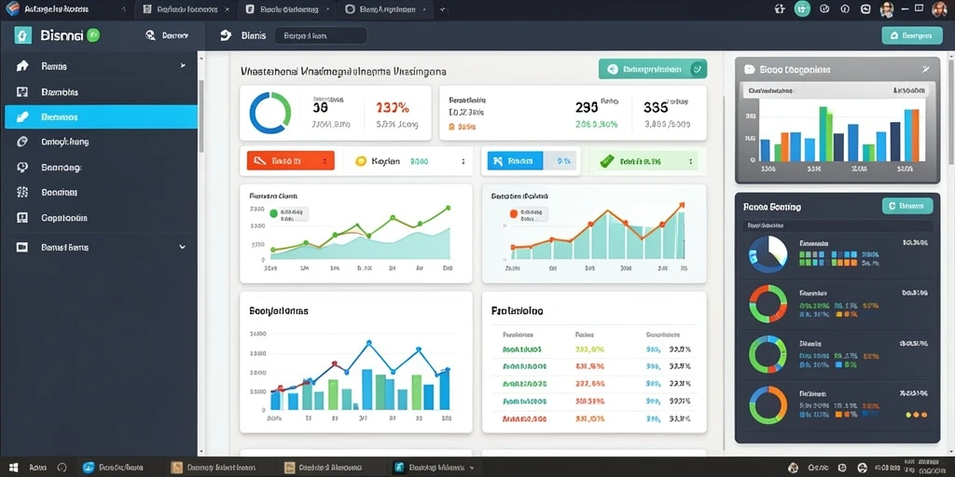Expand the chevron on the first sidebar item
Viewport: 955px width, 477px height.
click(183, 65)
